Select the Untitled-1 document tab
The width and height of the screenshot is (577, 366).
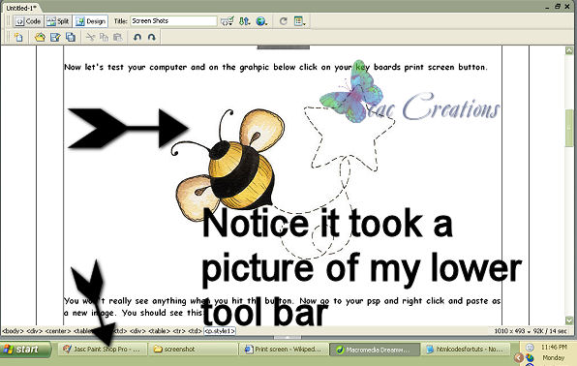tap(21, 8)
